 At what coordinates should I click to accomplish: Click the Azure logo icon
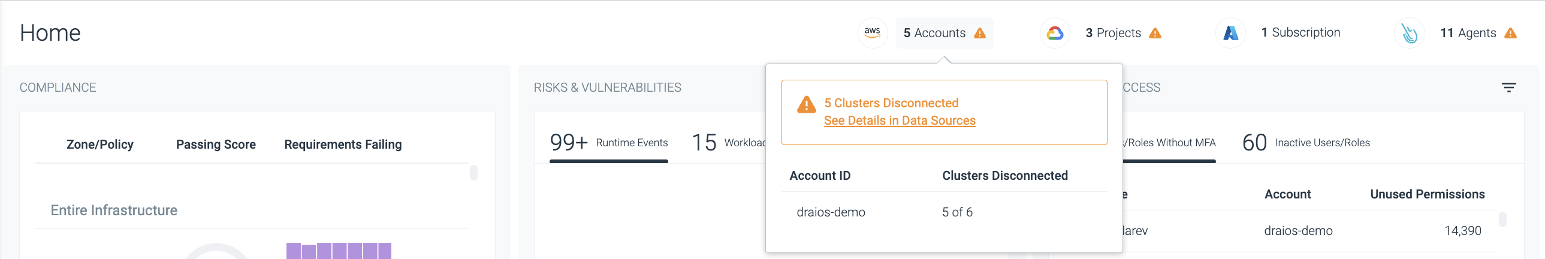tap(1231, 33)
